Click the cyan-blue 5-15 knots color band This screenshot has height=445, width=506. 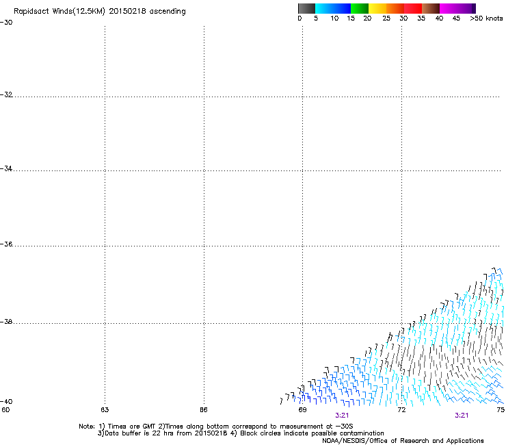pos(333,8)
